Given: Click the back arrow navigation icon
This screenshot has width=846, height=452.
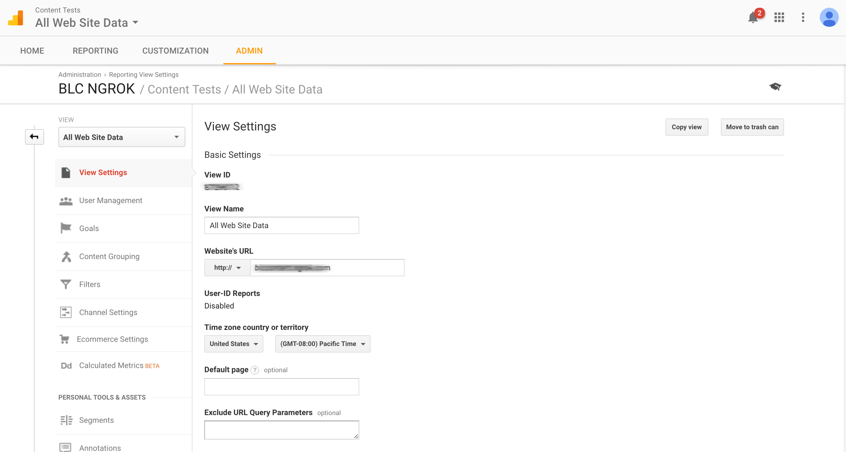Looking at the screenshot, I should click(x=34, y=136).
